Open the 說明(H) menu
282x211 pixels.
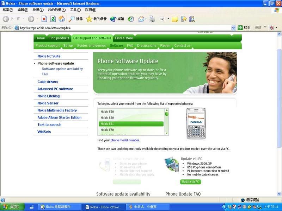coord(91,10)
